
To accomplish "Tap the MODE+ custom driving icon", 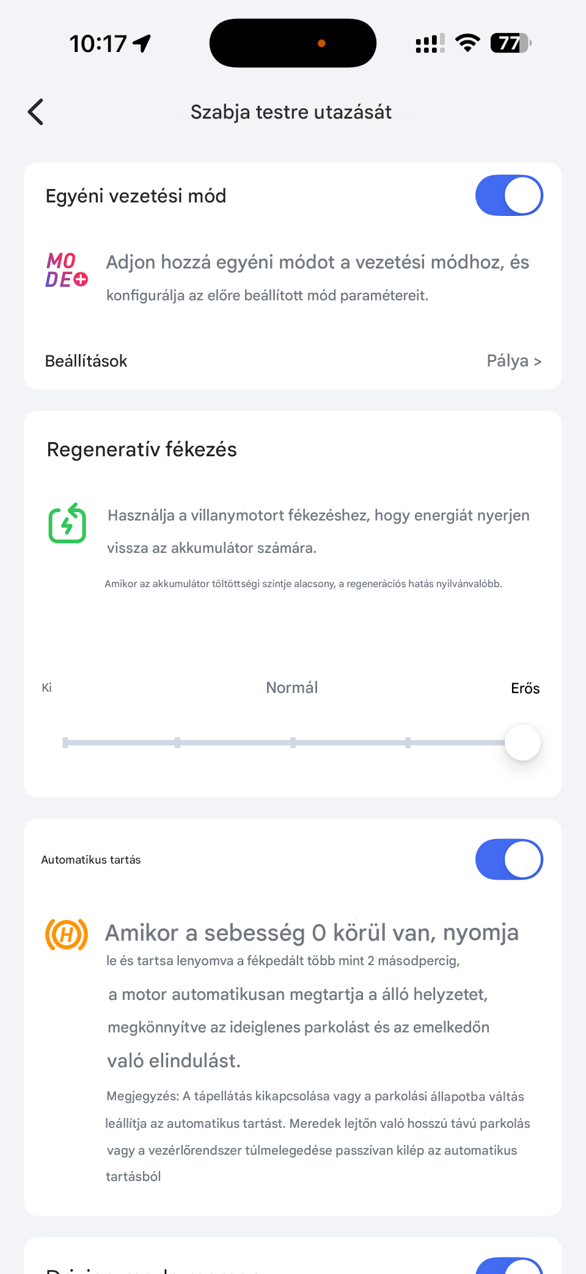I will click(67, 270).
